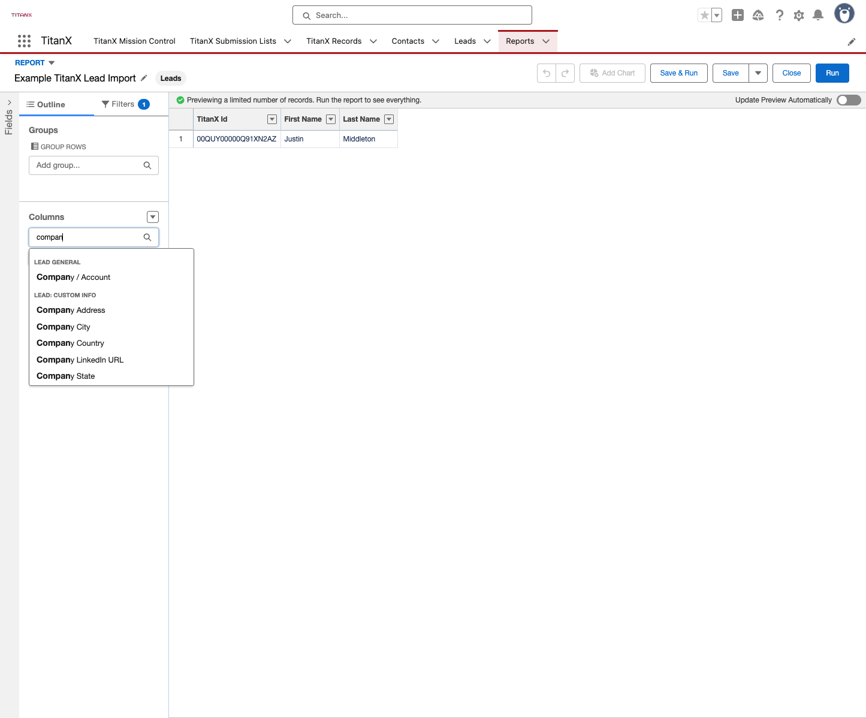Click cell 00QUY00000Q91XN2AZ

237,139
